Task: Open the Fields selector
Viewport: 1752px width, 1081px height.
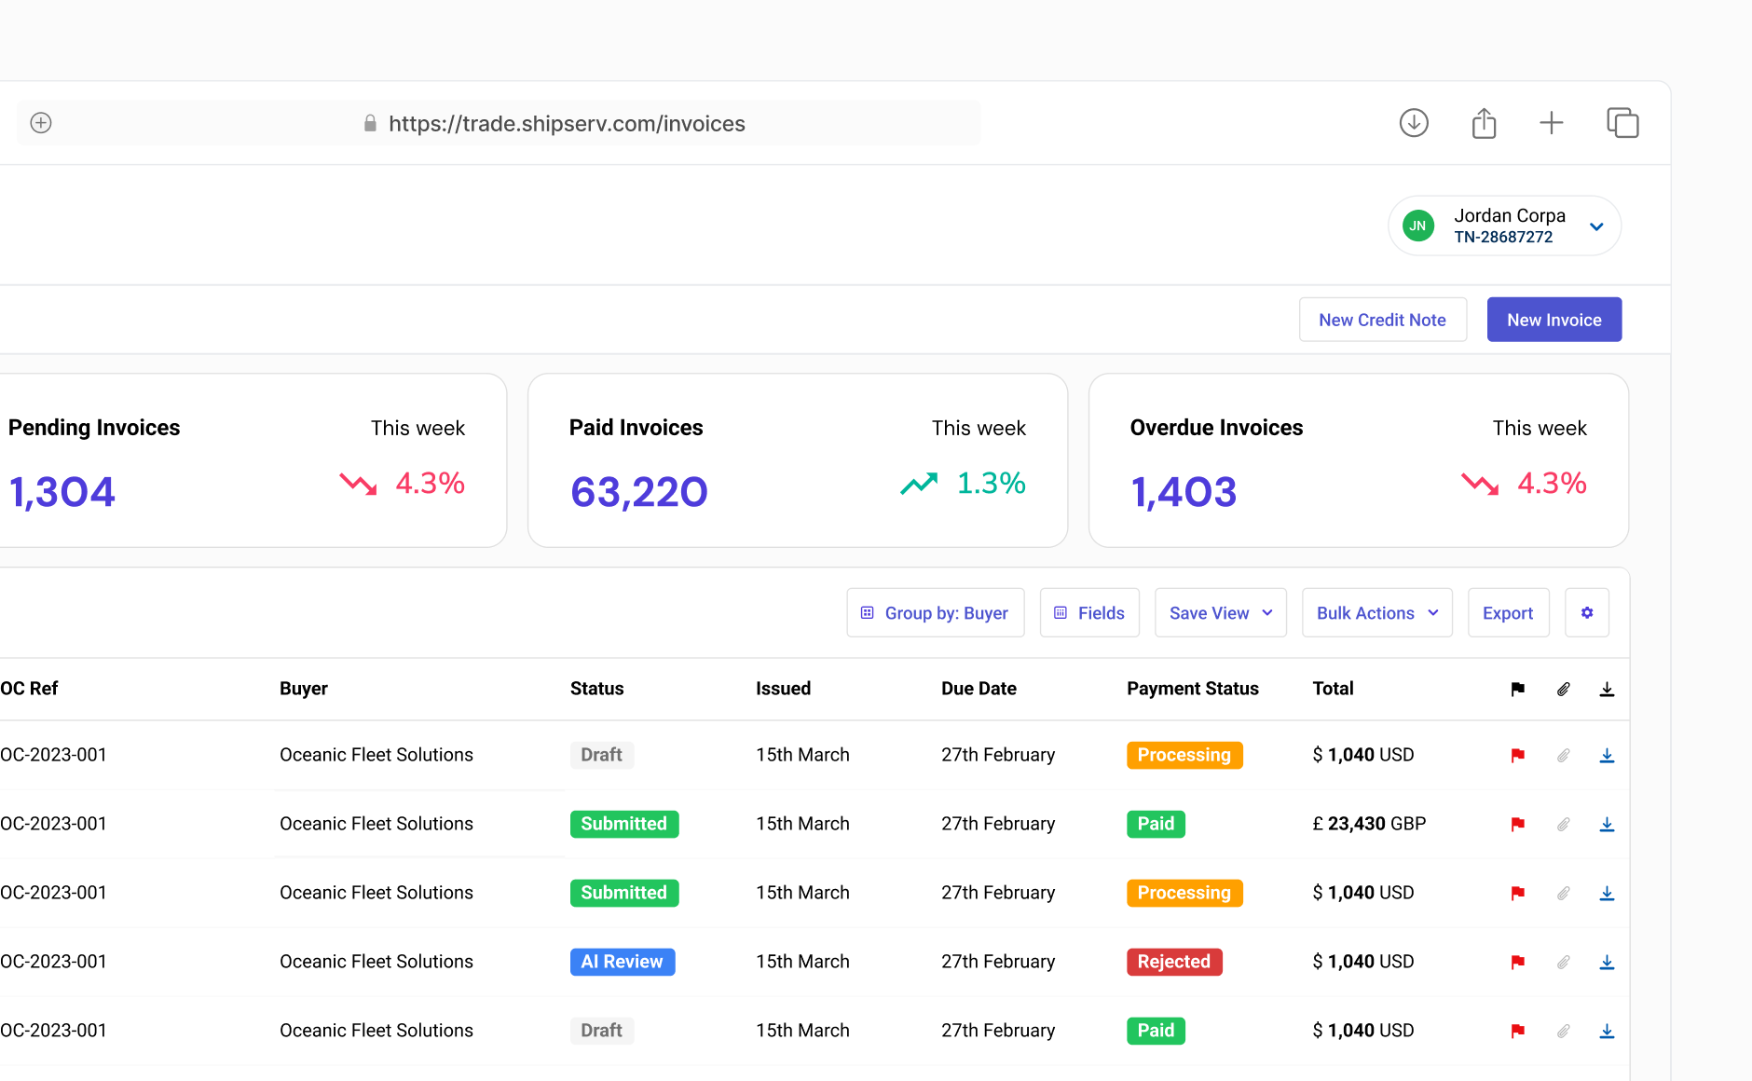Action: pos(1089,612)
